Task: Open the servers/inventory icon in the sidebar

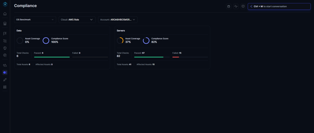Action: click(5, 24)
